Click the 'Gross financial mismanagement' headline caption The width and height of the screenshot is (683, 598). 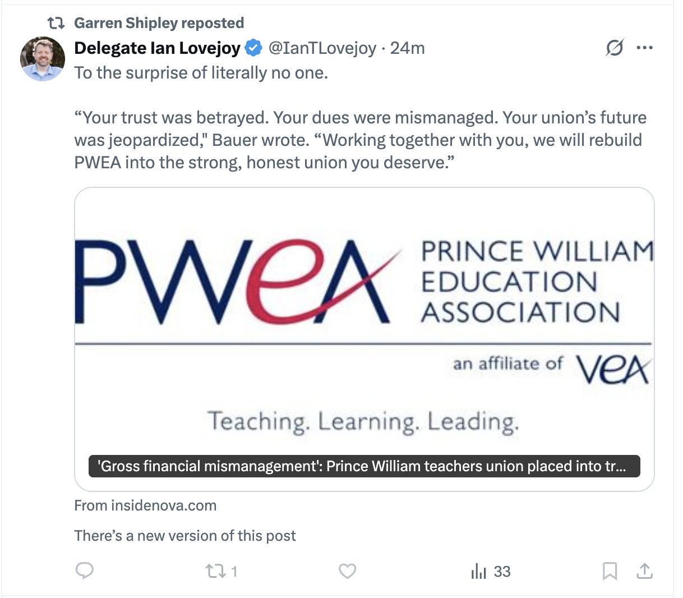click(364, 466)
